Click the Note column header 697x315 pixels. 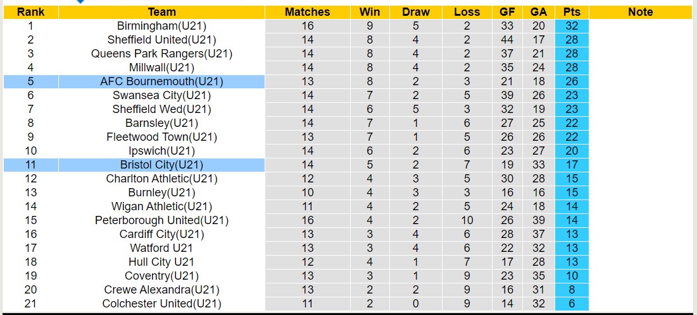(640, 12)
